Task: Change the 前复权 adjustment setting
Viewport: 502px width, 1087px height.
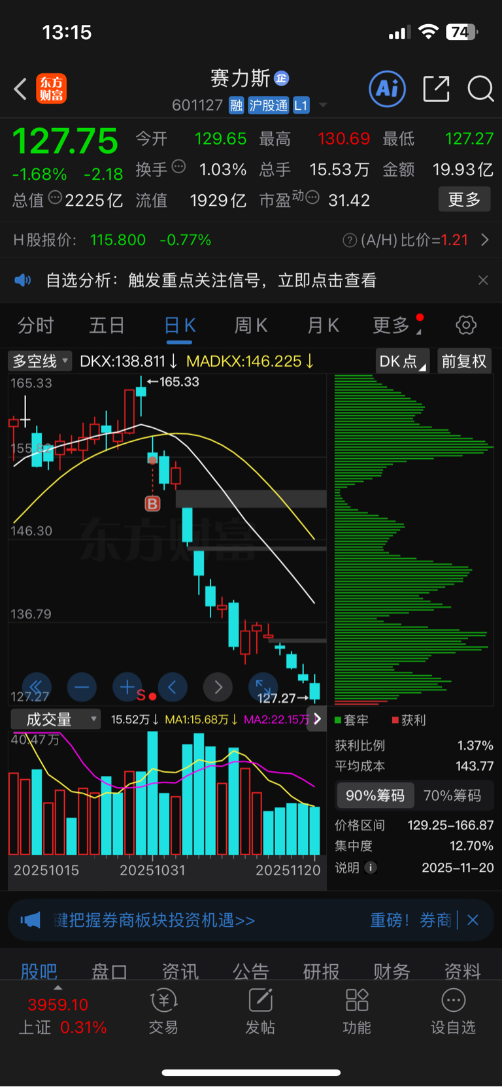Action: click(464, 361)
